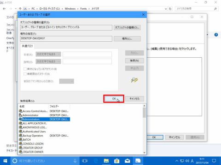Show hidden tray icons chevron

point(177,161)
